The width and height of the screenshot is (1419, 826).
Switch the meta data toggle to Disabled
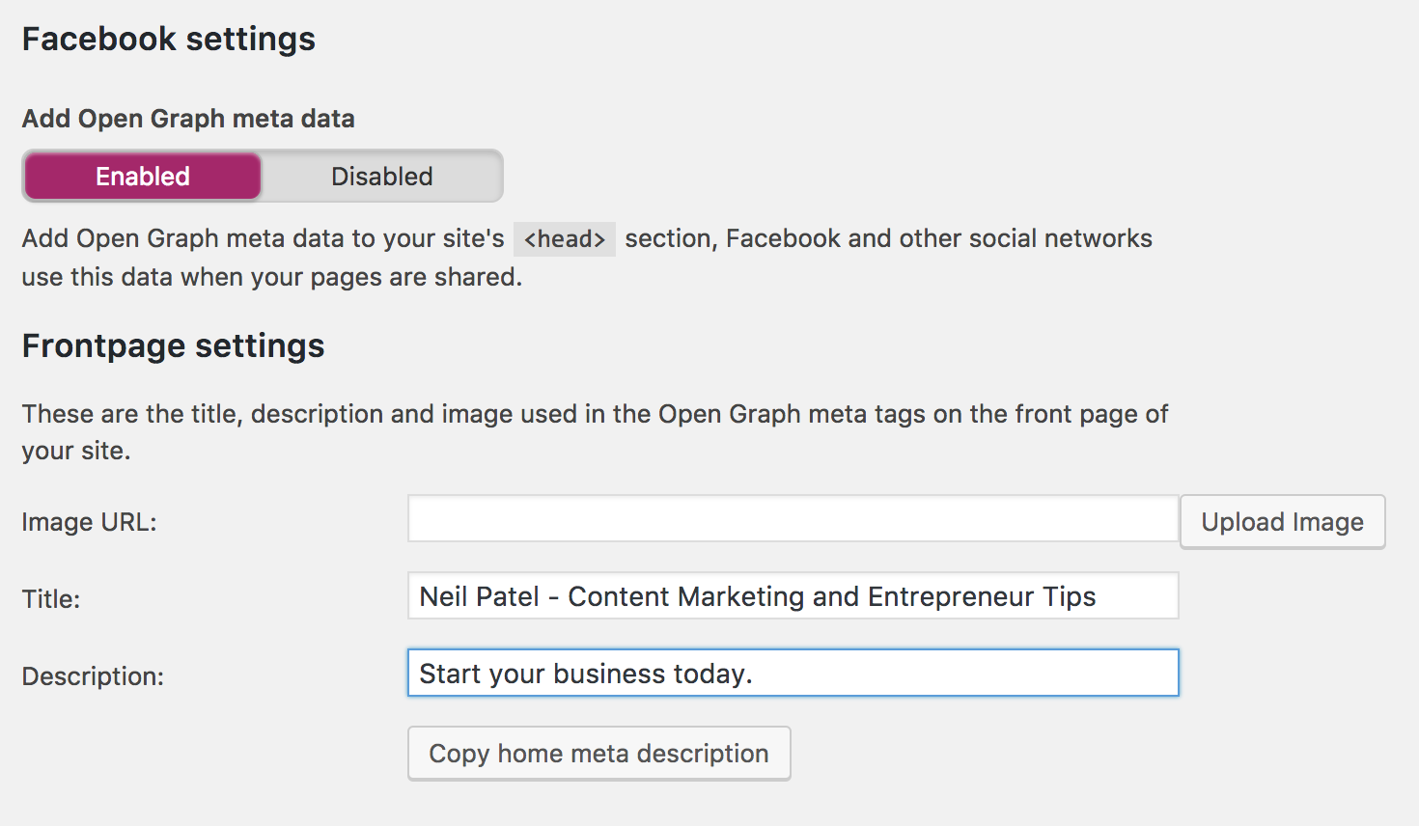pyautogui.click(x=381, y=176)
